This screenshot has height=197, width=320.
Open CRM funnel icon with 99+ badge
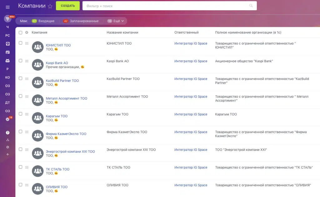click(7, 19)
